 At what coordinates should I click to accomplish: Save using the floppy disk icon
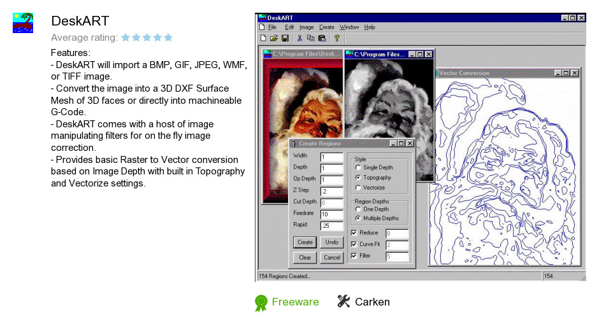285,38
